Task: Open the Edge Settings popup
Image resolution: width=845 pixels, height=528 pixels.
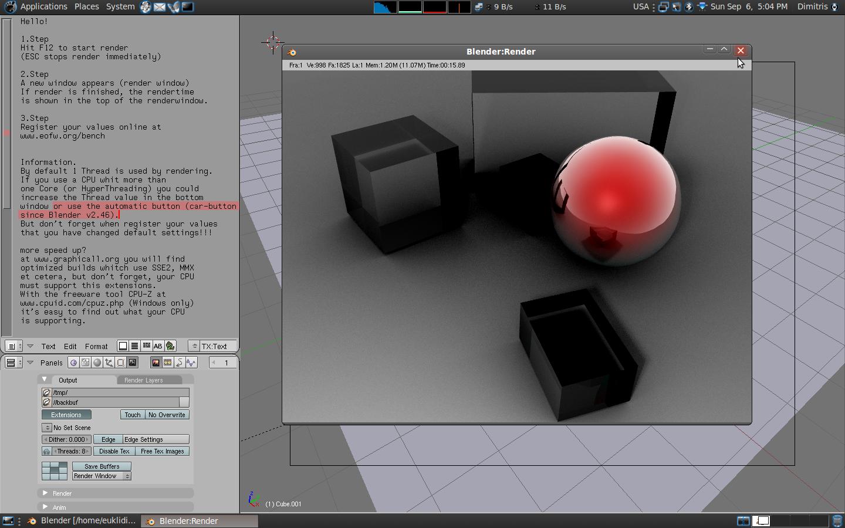Action: 156,439
